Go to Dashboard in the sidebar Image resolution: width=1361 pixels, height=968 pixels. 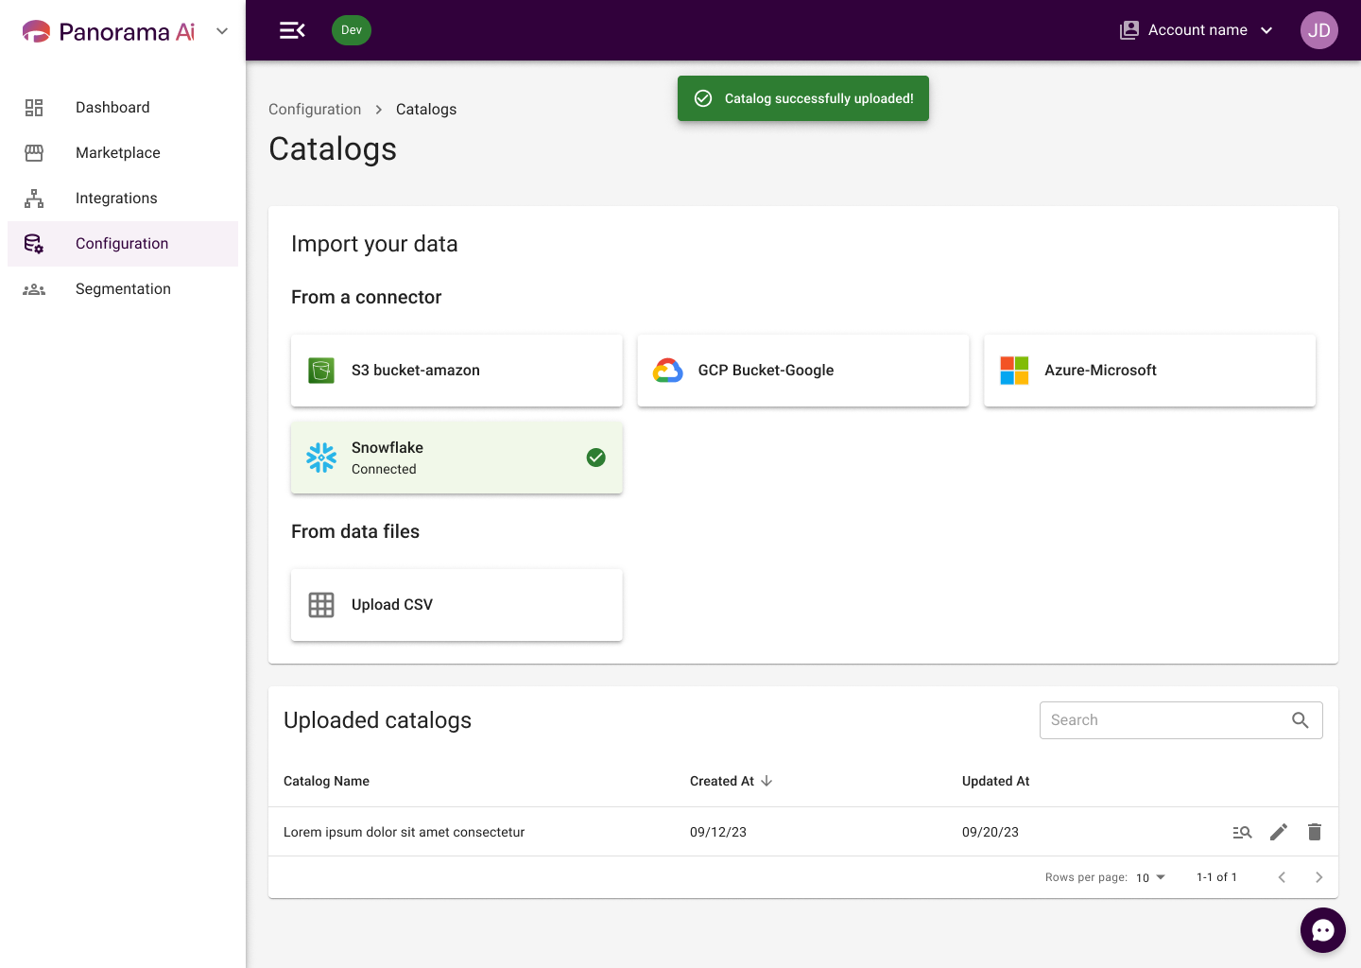pyautogui.click(x=123, y=108)
